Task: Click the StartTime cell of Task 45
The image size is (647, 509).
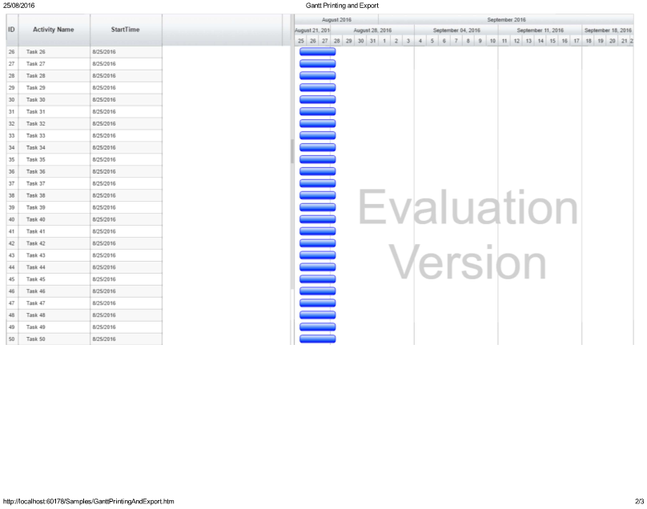Action: (126, 279)
